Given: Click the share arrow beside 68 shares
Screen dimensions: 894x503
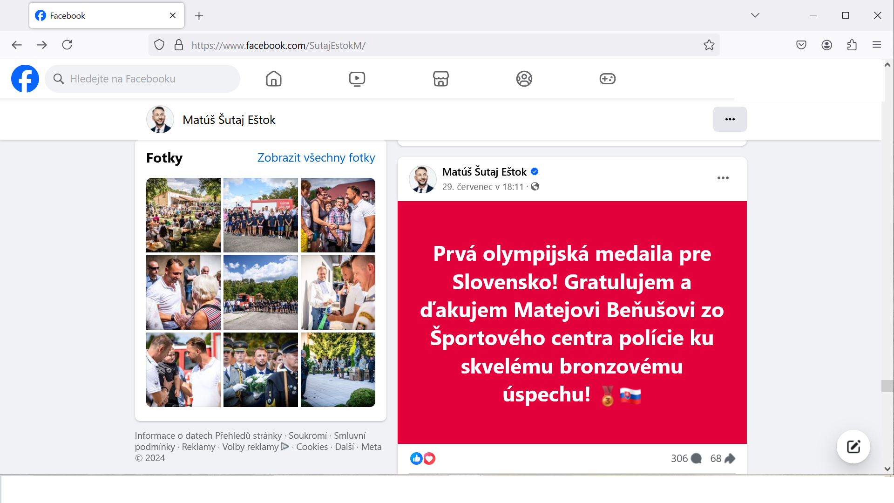Looking at the screenshot, I should click(730, 459).
